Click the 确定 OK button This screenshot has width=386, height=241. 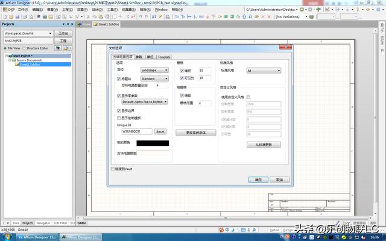point(258,180)
